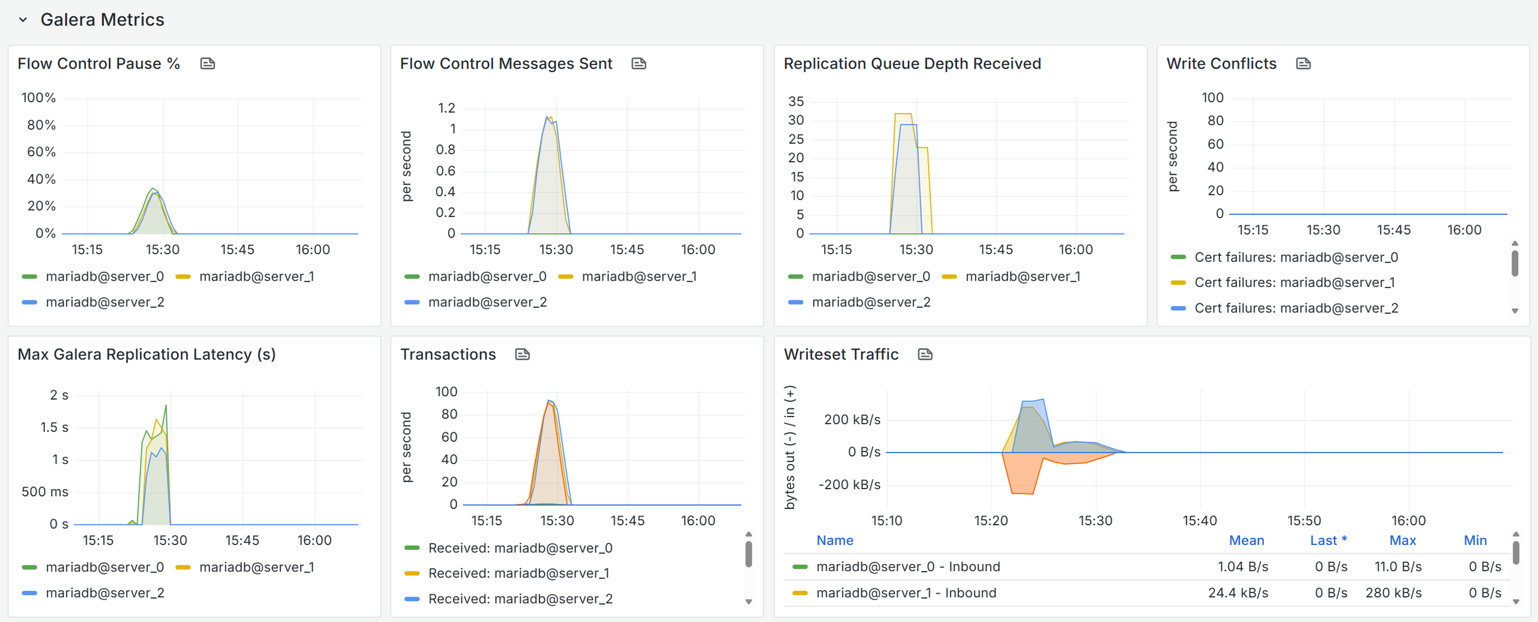
Task: Open Flow Control Messages Sent description icon
Action: coord(639,64)
